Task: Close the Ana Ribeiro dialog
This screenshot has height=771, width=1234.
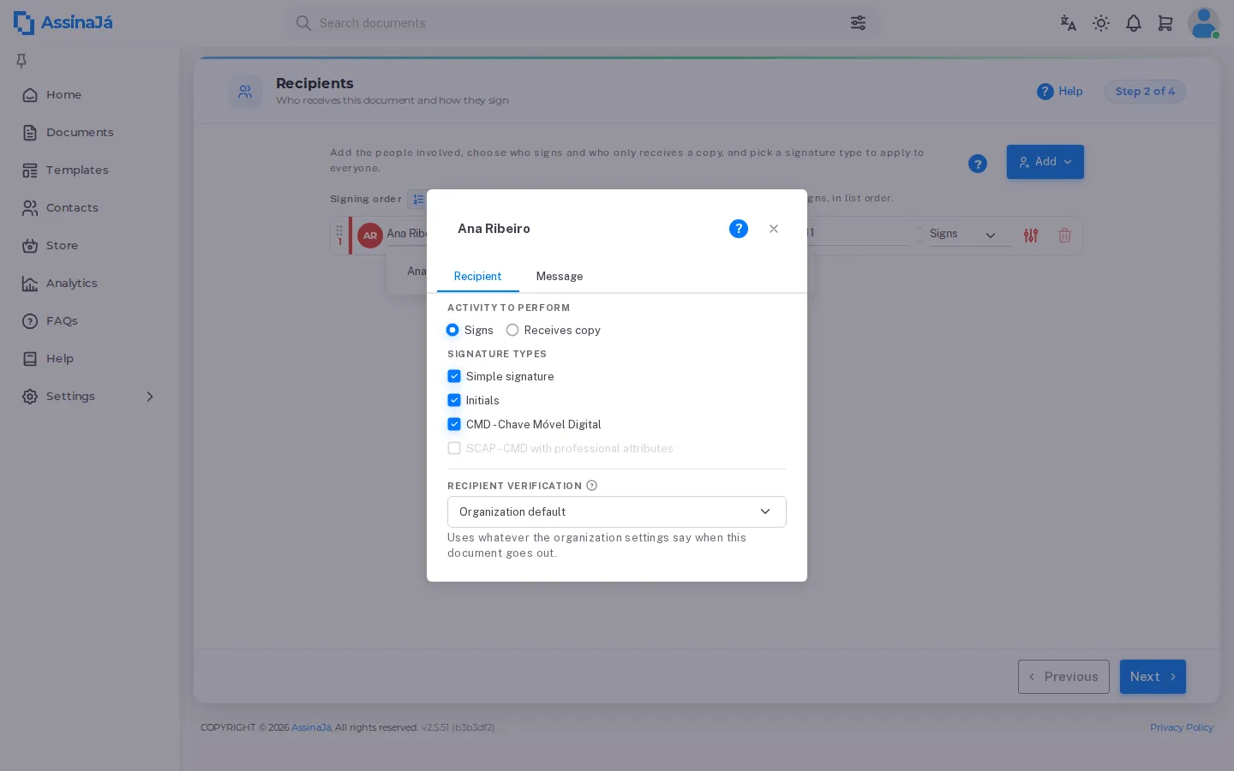Action: [x=774, y=229]
